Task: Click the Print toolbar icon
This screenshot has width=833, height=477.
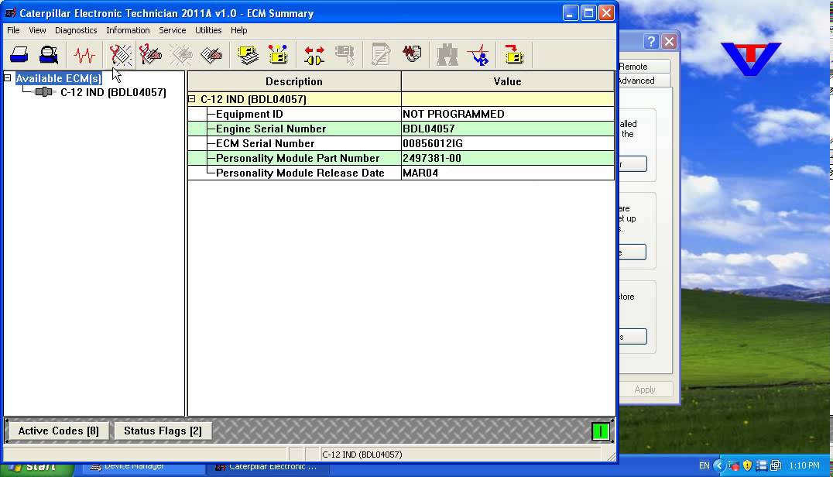Action: point(19,55)
